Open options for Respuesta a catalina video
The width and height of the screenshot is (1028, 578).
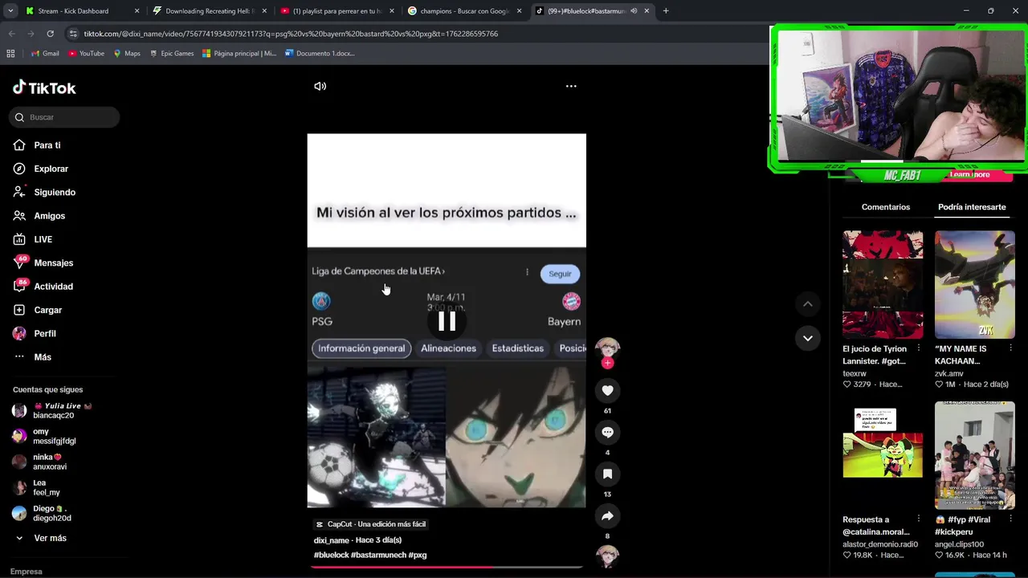[918, 519]
